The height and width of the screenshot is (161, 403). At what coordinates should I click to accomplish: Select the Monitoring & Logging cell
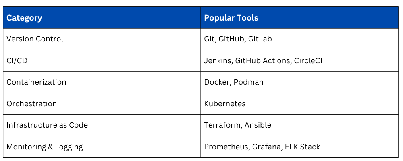[x=45, y=147]
